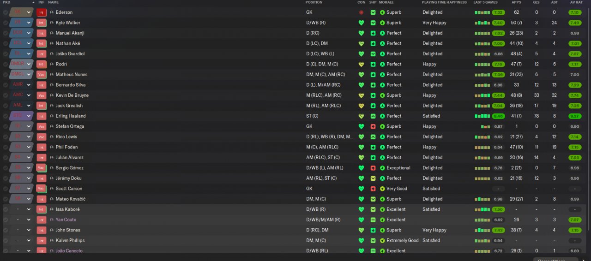The width and height of the screenshot is (591, 261).
Task: Toggle the selection circle for Mateo Kovačić
Action: pos(5,199)
